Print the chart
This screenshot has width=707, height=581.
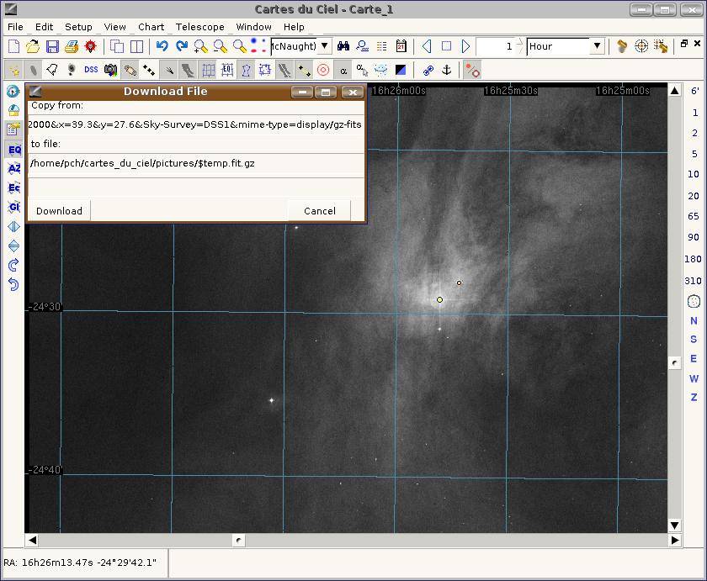point(72,46)
